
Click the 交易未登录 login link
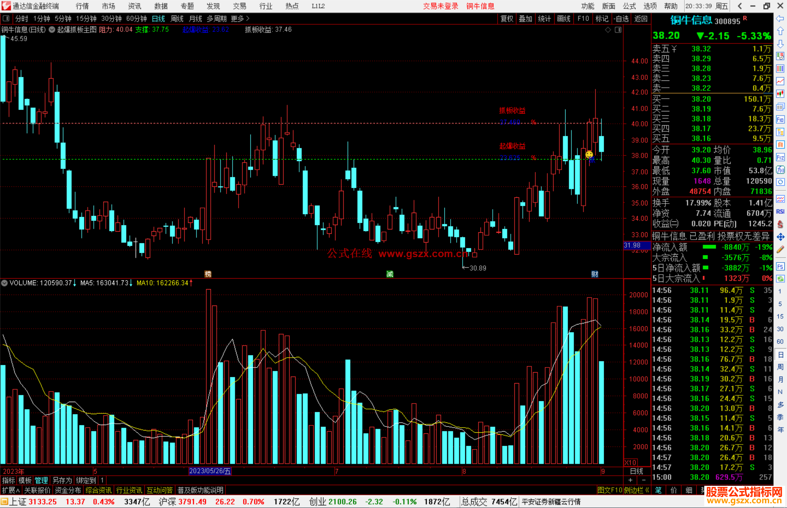coord(441,6)
